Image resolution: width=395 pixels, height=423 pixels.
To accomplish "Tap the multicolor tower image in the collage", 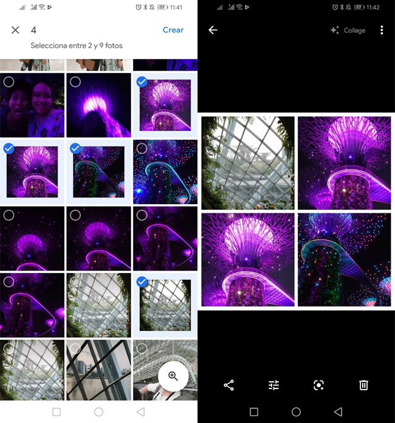I will tap(345, 260).
